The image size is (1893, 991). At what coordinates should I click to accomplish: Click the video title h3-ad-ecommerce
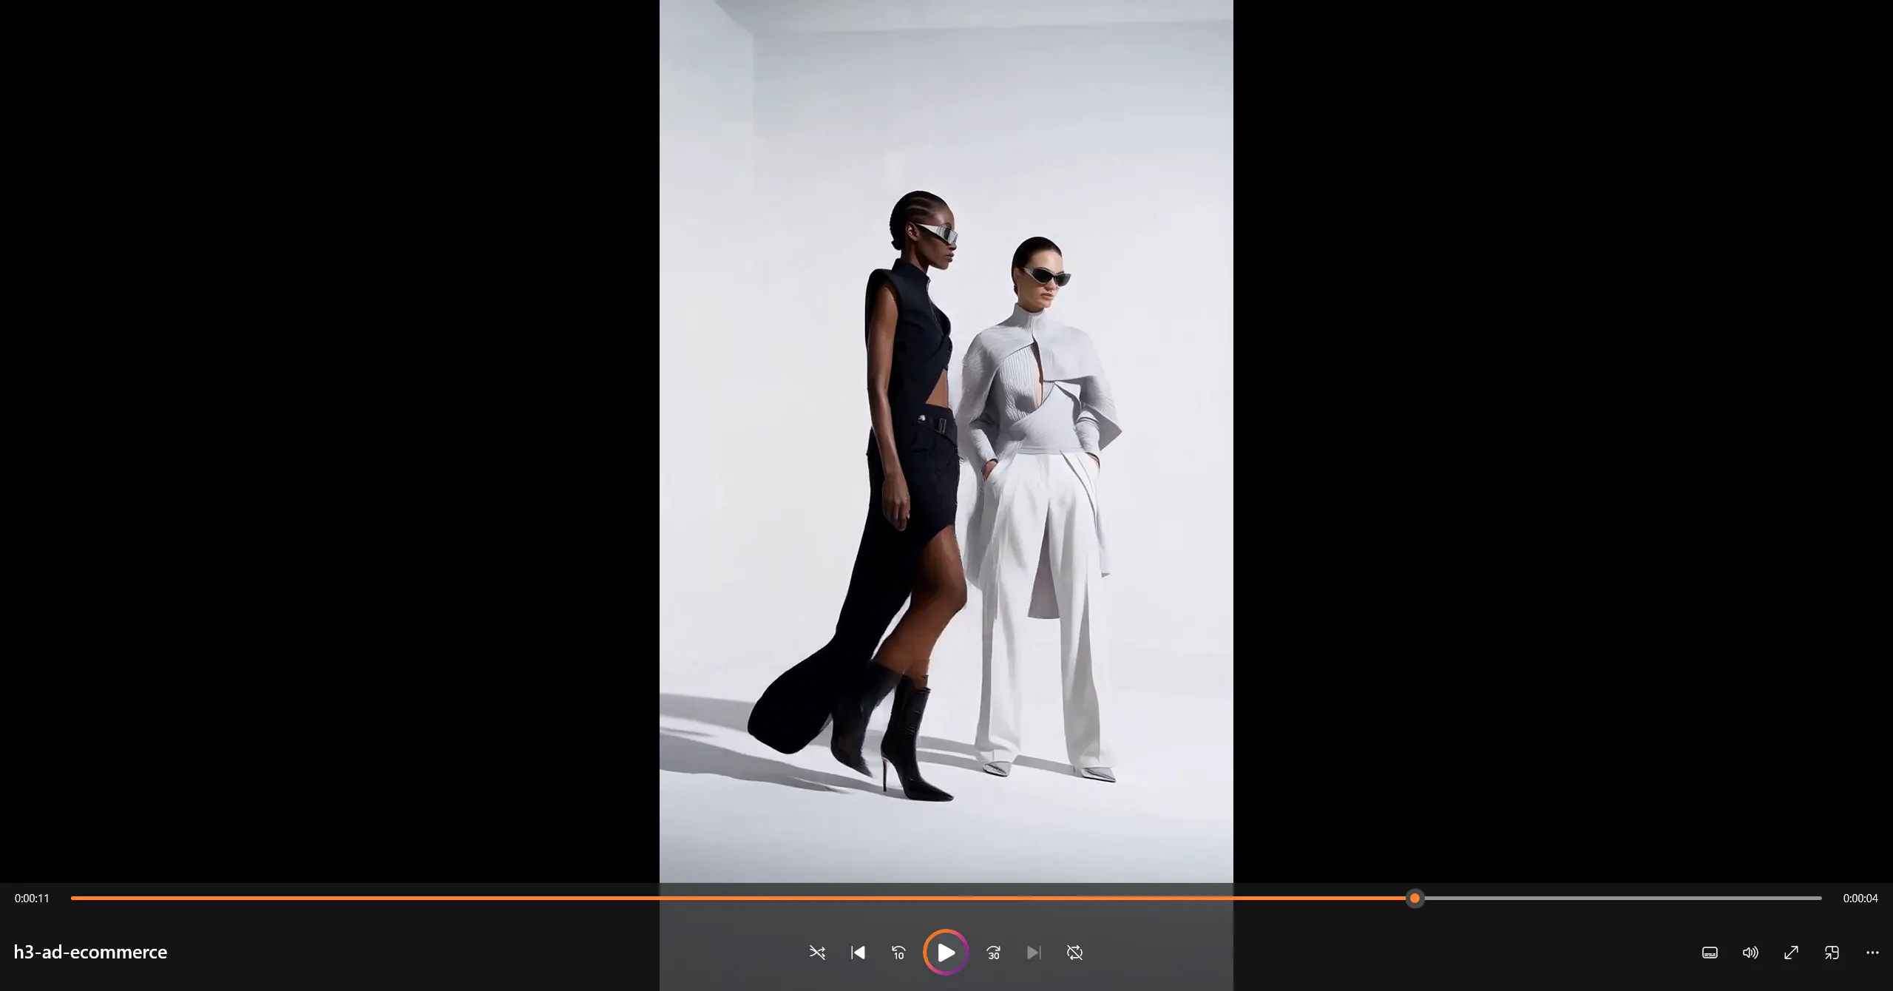pyautogui.click(x=90, y=952)
